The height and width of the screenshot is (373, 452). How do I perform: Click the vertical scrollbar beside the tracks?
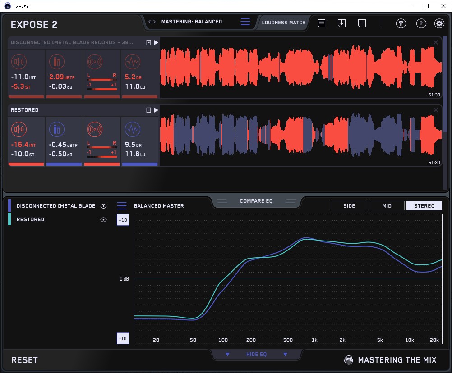coord(446,83)
